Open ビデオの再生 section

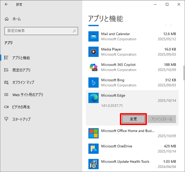(x=21, y=107)
